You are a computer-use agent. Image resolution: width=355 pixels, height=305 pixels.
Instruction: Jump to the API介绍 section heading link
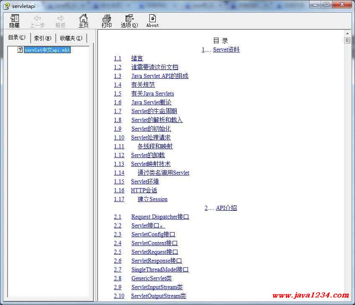[x=226, y=208]
